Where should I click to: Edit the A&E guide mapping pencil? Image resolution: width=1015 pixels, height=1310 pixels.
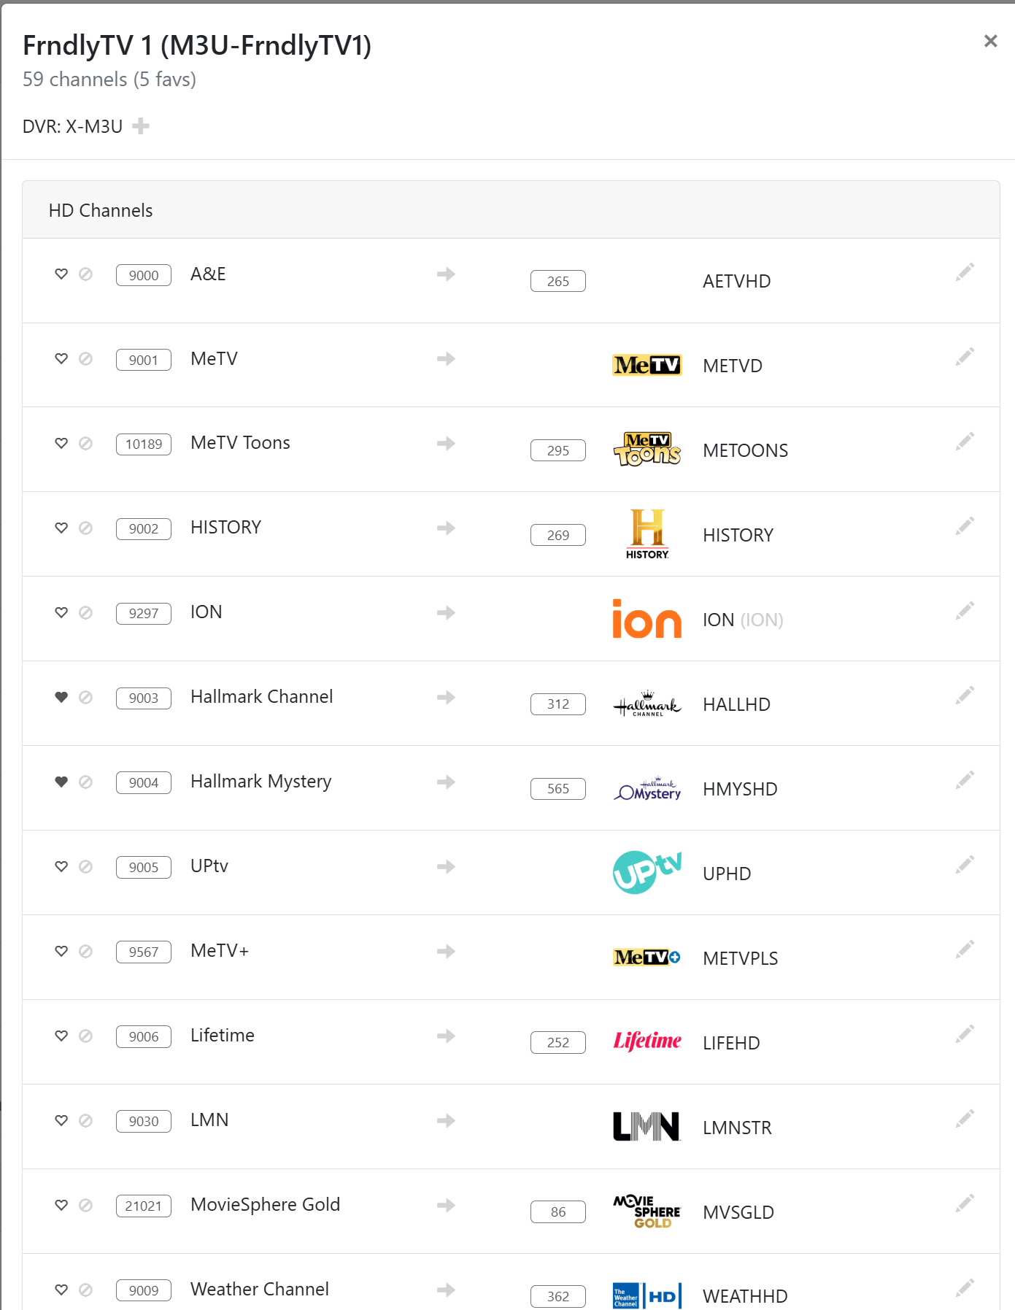[965, 272]
